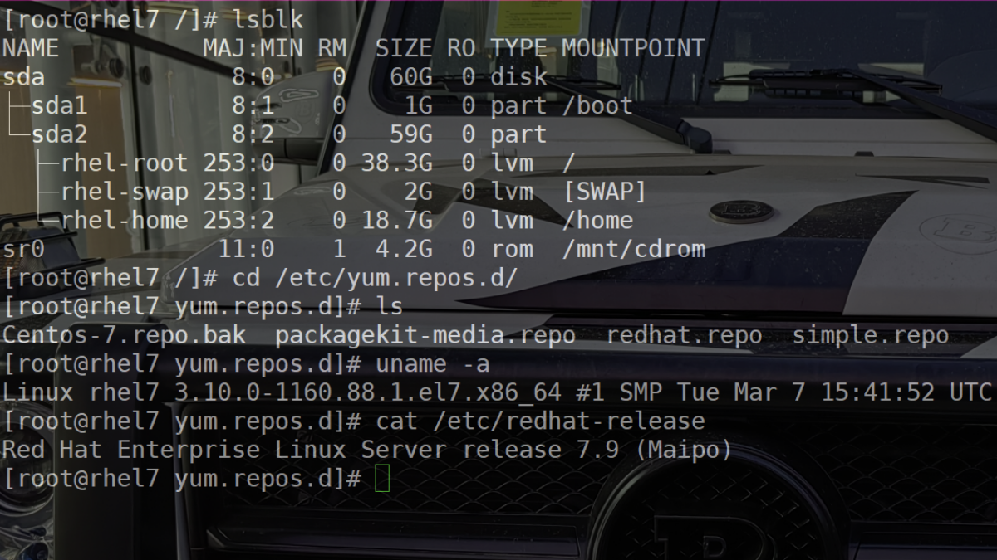
Task: Select the 'sr0' device name
Action: [23, 249]
